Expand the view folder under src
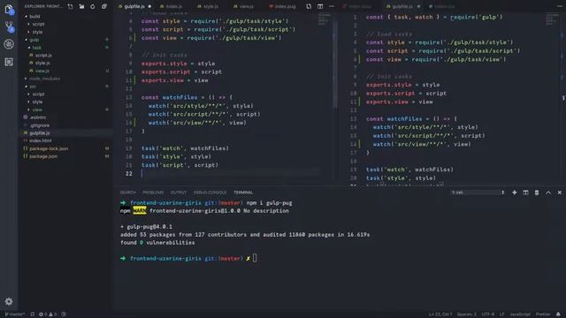566x318 pixels. pos(37,110)
